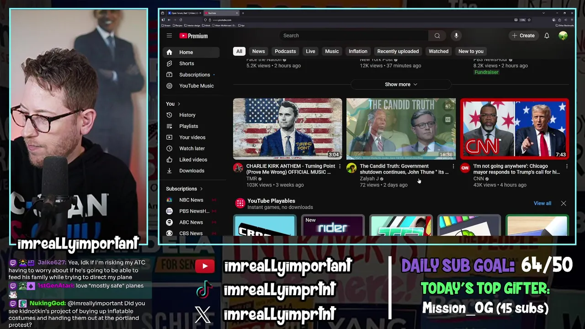Click the Create button
This screenshot has height=329, width=585.
point(523,36)
